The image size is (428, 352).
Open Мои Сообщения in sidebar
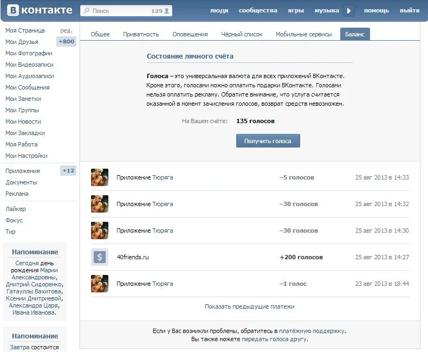tap(28, 87)
